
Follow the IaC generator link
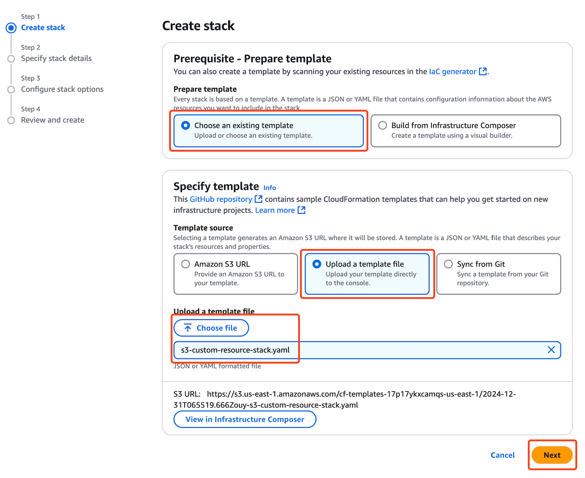tap(452, 71)
